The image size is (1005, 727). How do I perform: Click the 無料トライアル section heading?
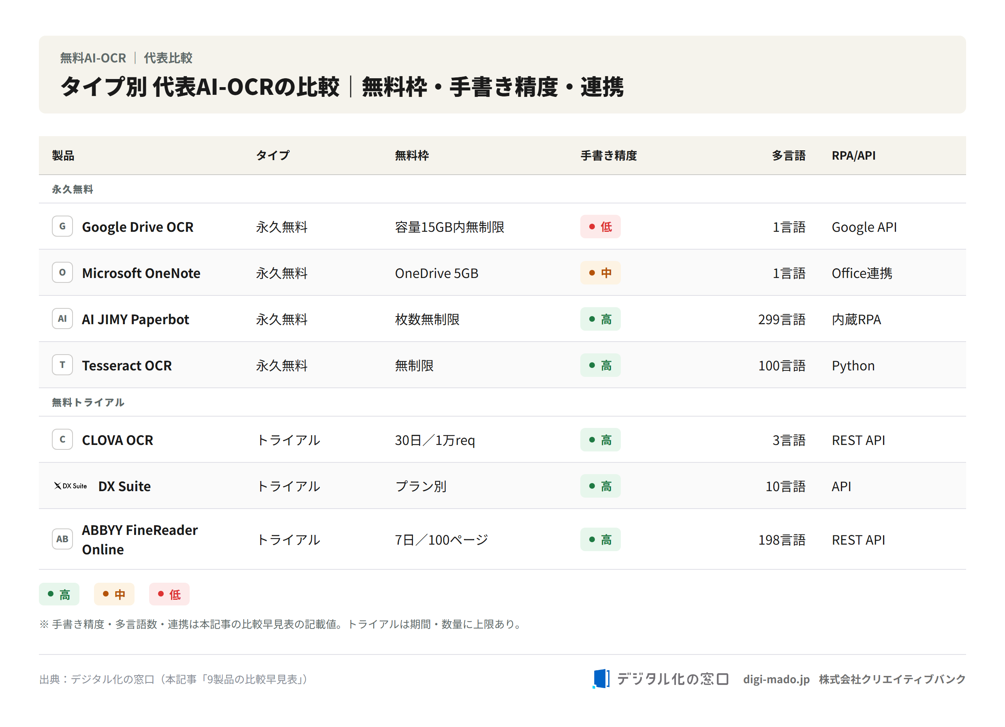click(88, 402)
